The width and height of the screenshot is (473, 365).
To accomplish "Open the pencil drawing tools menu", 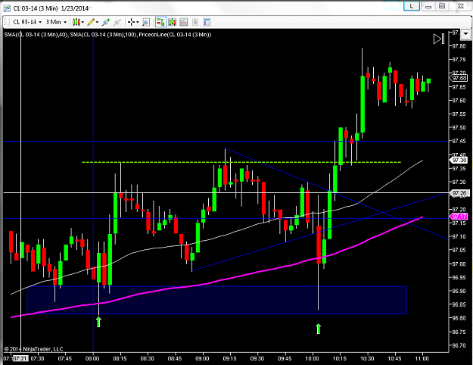I will 92,22.
